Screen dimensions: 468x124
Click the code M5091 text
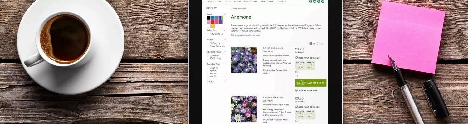coord(268,101)
